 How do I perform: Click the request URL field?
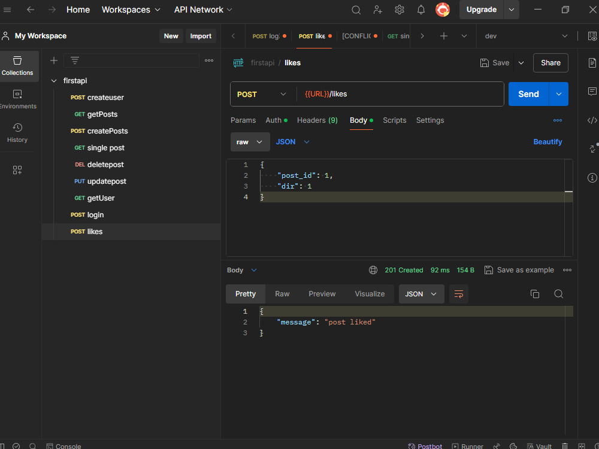400,94
